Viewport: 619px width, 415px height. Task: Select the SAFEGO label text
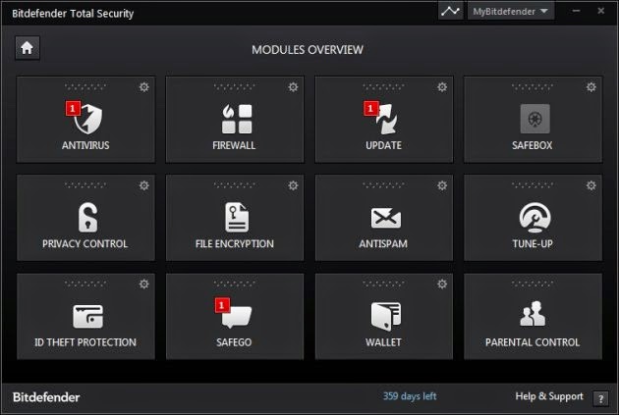point(234,342)
